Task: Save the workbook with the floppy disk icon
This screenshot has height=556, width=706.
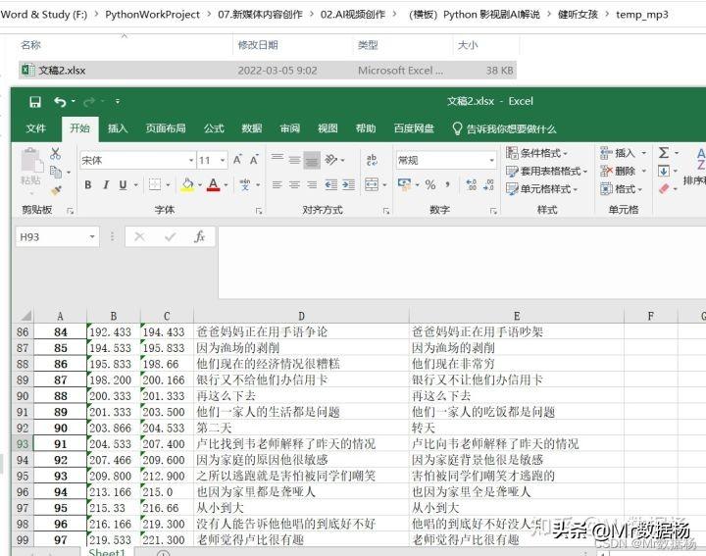Action: tap(35, 102)
